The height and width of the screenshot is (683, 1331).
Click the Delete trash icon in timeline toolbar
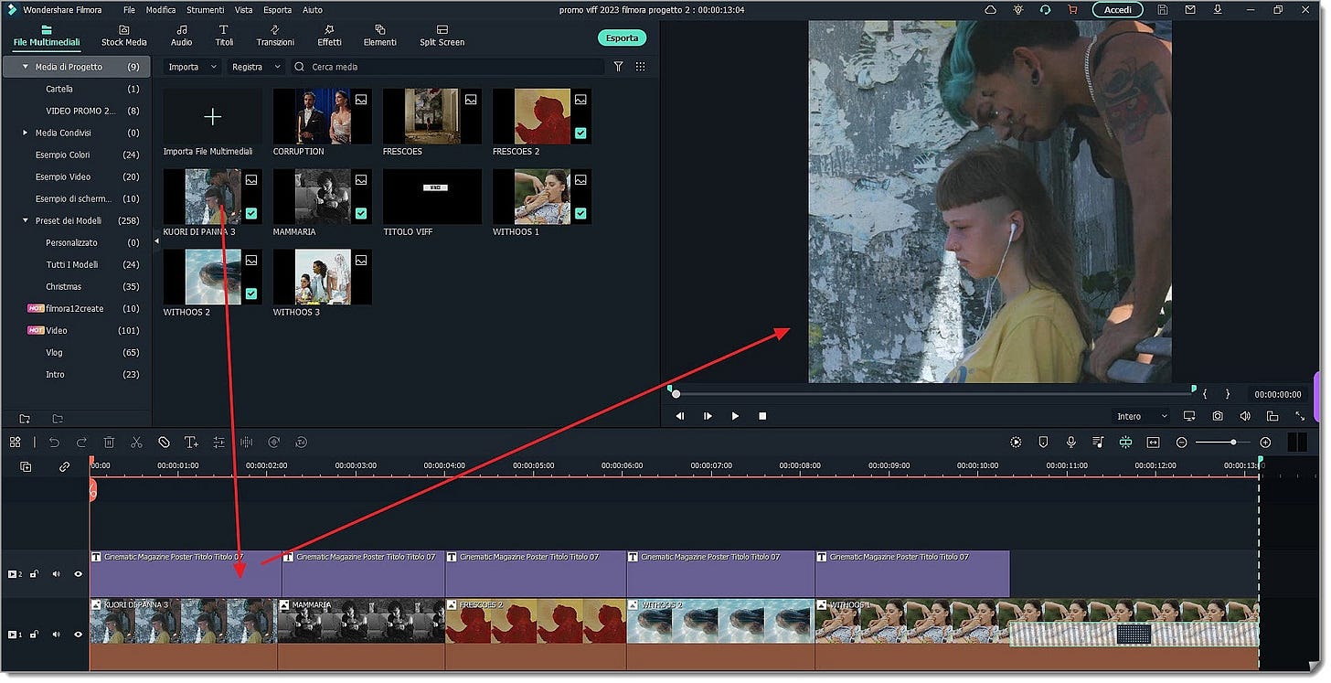pyautogui.click(x=109, y=443)
